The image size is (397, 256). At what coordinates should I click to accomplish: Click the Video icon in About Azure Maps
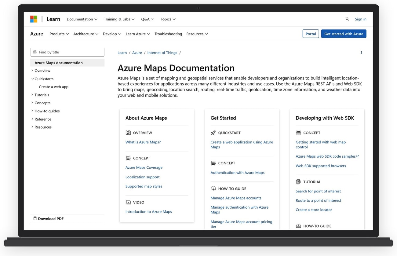tap(128, 202)
